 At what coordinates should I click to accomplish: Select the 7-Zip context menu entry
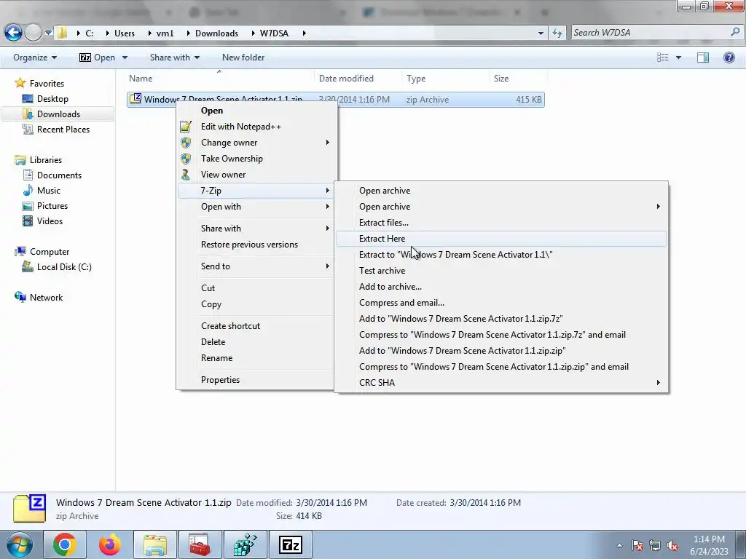(x=256, y=191)
